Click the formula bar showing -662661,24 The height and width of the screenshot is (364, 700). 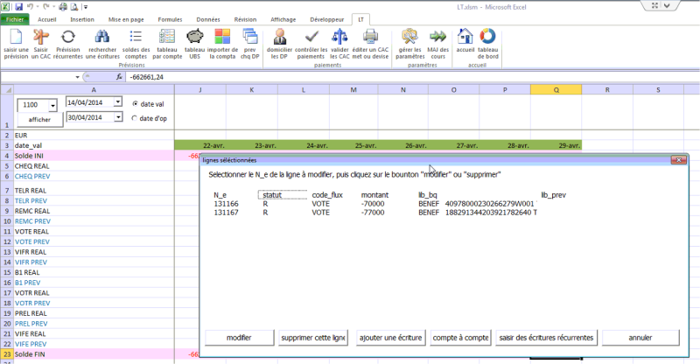[x=410, y=77]
